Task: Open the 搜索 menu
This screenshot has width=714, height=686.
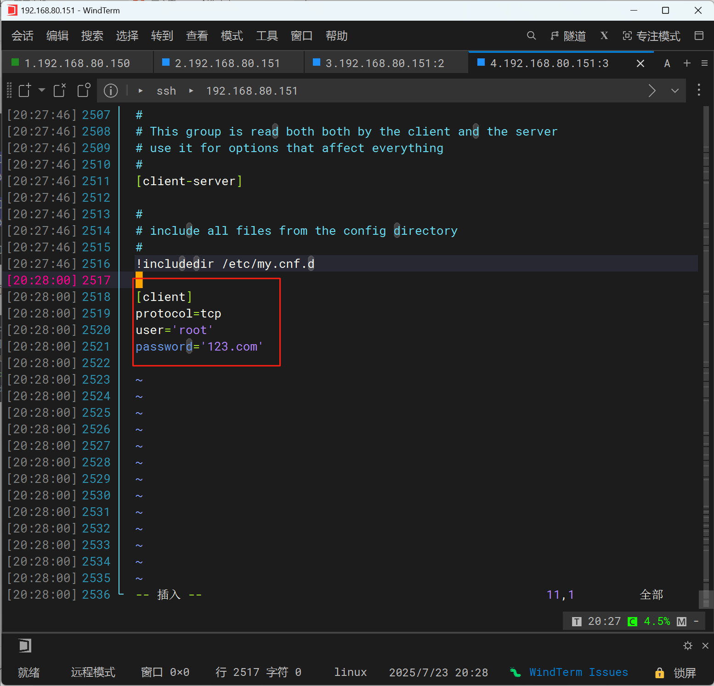Action: click(x=92, y=36)
